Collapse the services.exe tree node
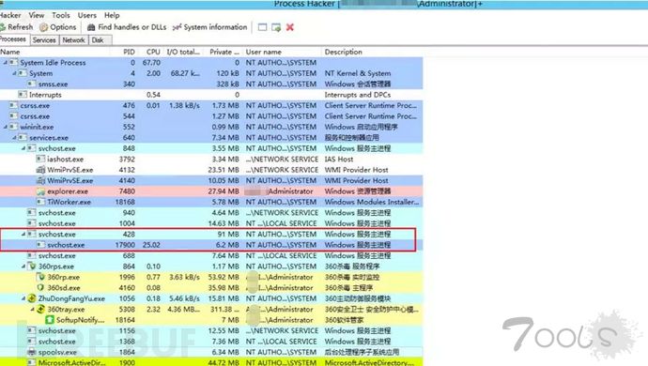648x366 pixels. (x=14, y=138)
